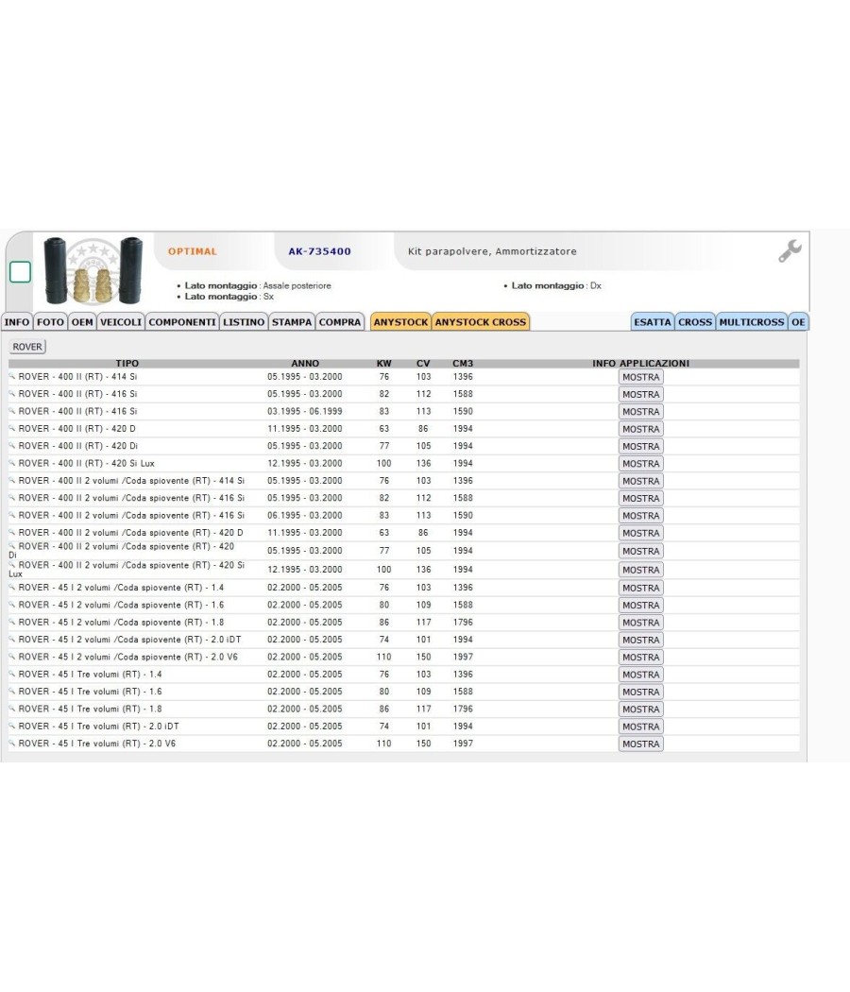Image resolution: width=850 pixels, height=992 pixels.
Task: Select the OE search tab
Action: coord(799,322)
